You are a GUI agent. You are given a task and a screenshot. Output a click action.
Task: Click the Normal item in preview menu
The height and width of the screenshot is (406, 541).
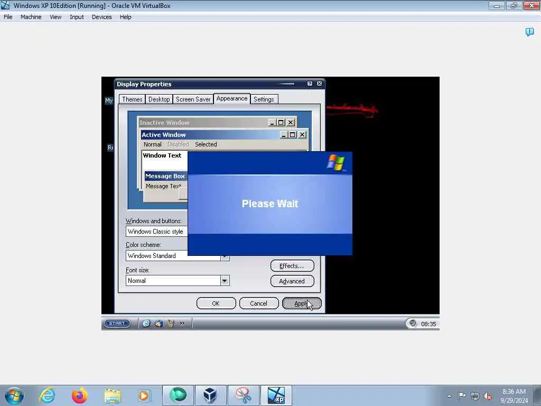153,144
